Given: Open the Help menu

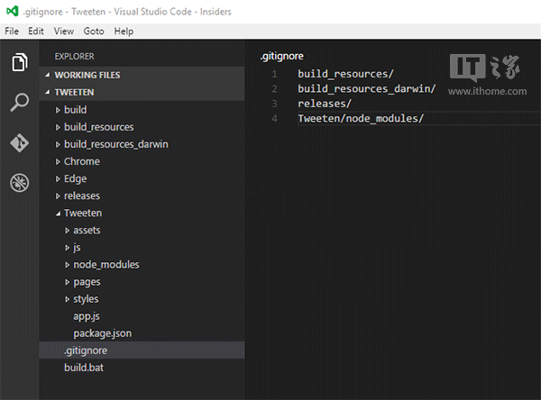Looking at the screenshot, I should [x=124, y=32].
